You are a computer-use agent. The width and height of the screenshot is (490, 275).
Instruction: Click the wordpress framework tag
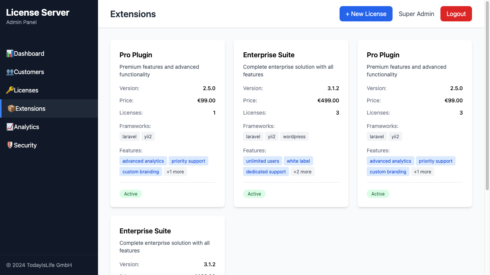point(294,136)
